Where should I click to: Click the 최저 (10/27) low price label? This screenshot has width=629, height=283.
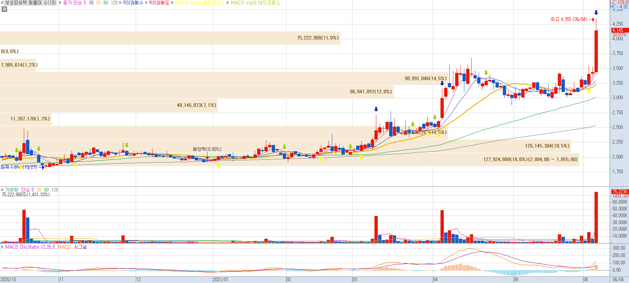19,167
